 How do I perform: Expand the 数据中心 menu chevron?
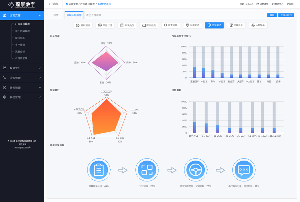(40, 68)
